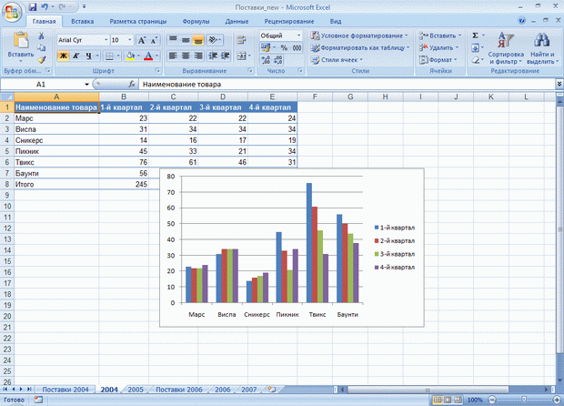Decrease decimal places

pyautogui.click(x=278, y=60)
